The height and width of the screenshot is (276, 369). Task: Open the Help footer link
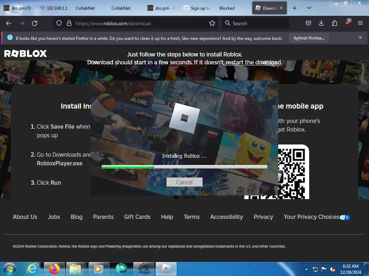[167, 217]
